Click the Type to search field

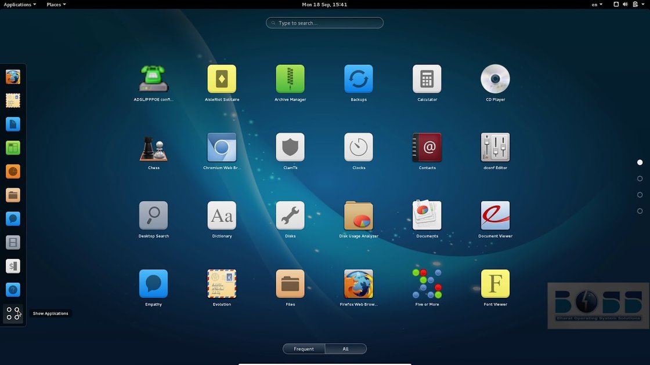click(324, 23)
